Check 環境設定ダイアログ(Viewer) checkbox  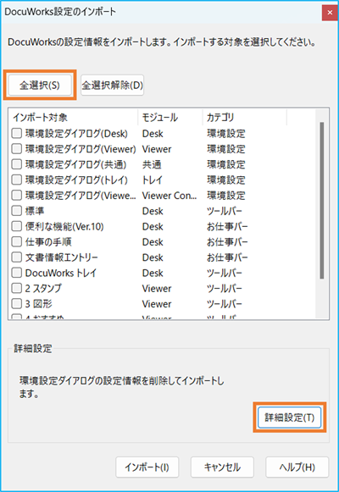17,149
